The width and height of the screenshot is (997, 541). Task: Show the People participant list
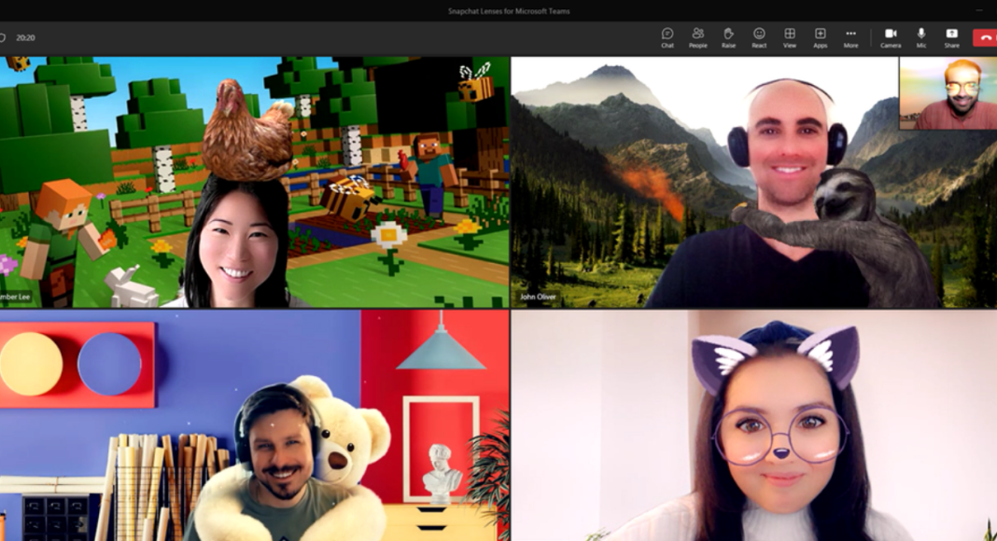[x=697, y=37]
